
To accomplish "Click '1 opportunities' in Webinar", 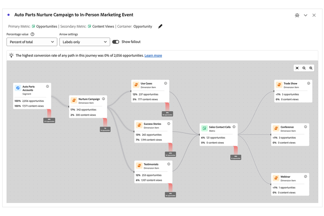I will pyautogui.click(x=287, y=187).
